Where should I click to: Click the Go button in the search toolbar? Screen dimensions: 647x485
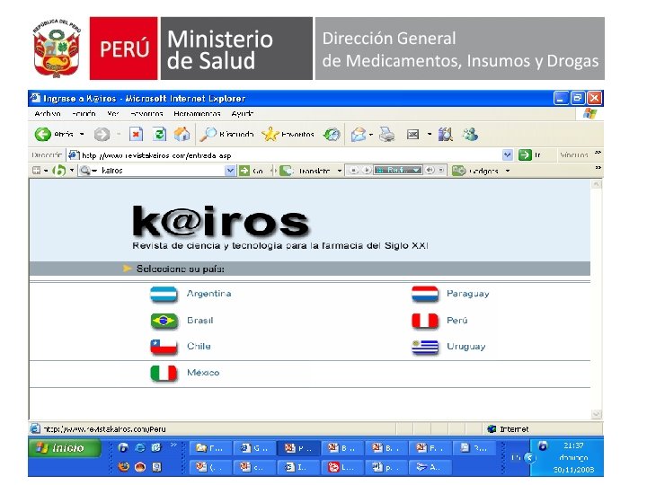pos(251,171)
